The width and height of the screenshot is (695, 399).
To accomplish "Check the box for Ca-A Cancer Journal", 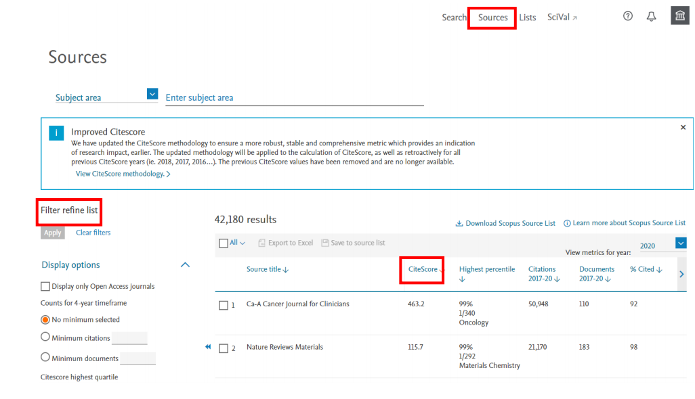I will click(224, 305).
